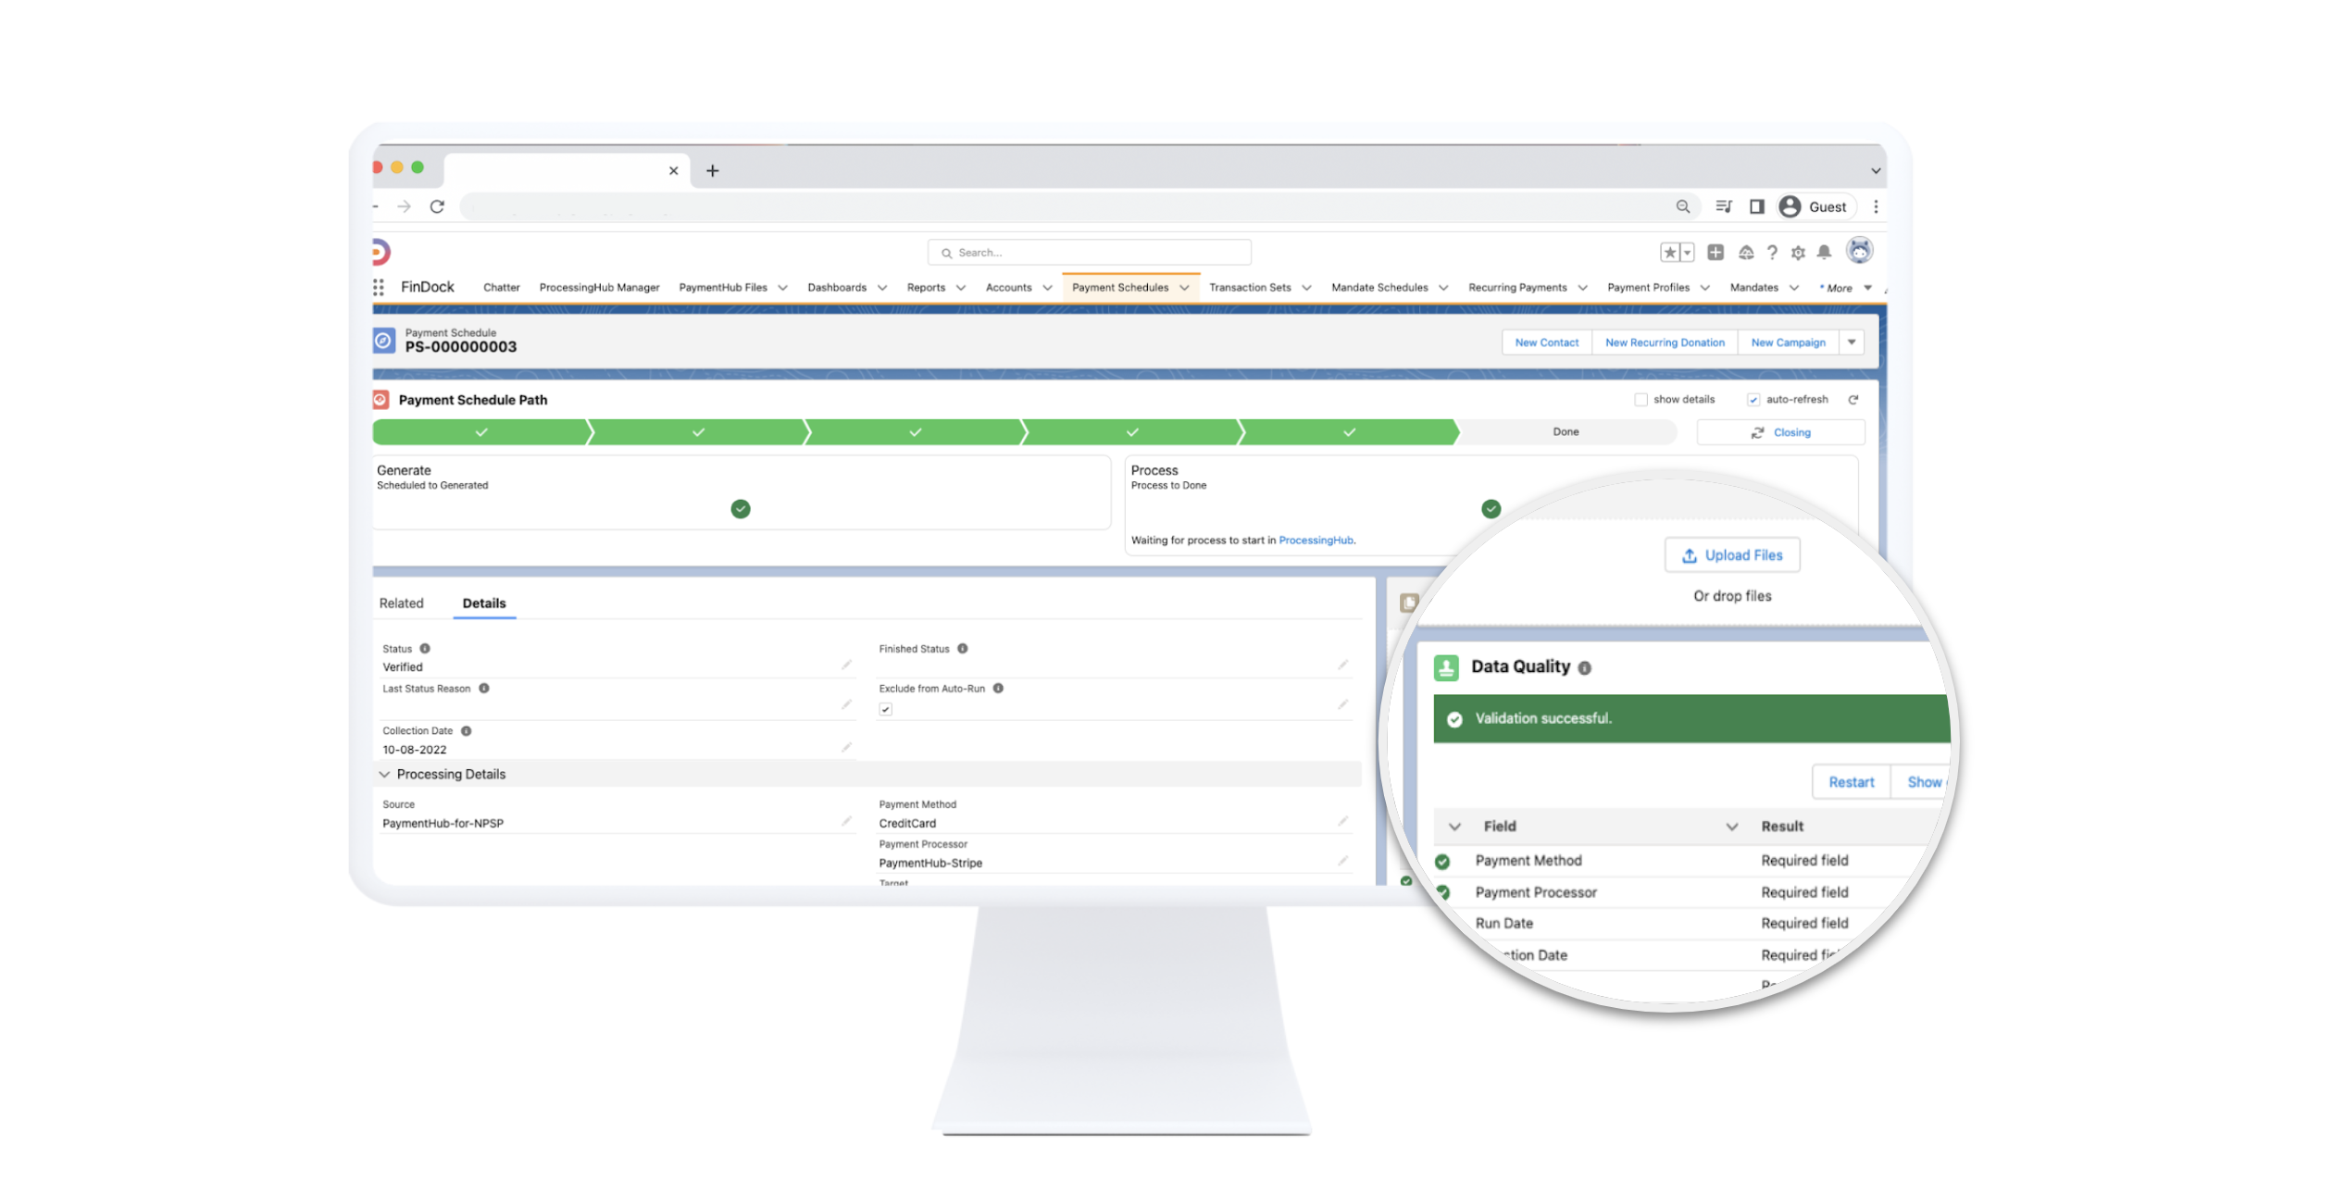This screenshot has height=1194, width=2333.
Task: Expand the Reports nav dropdown
Action: coord(960,288)
